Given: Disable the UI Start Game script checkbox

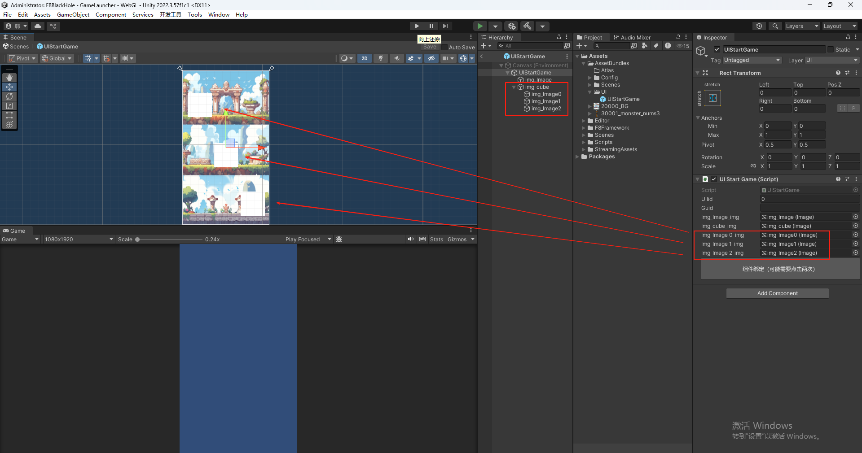Looking at the screenshot, I should coord(714,179).
